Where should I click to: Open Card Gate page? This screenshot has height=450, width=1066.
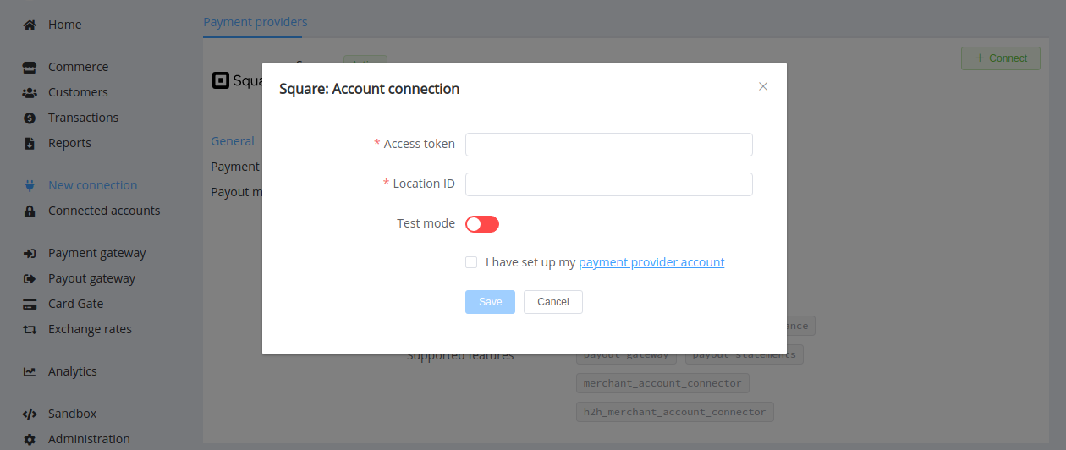tap(75, 304)
